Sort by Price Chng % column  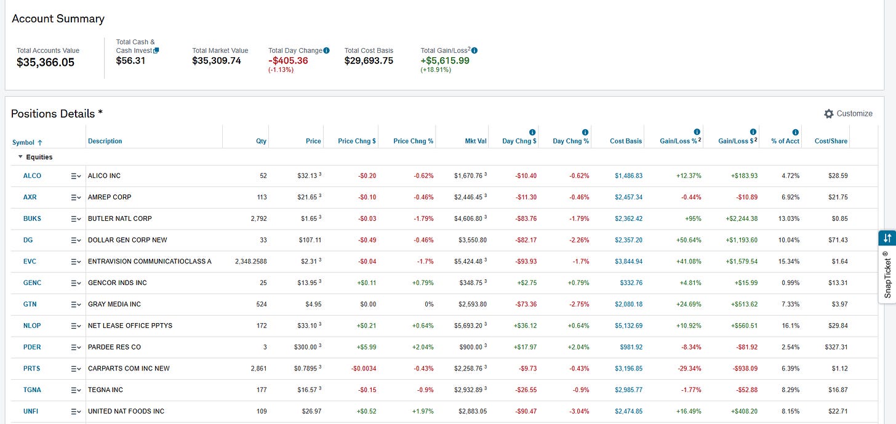click(414, 141)
